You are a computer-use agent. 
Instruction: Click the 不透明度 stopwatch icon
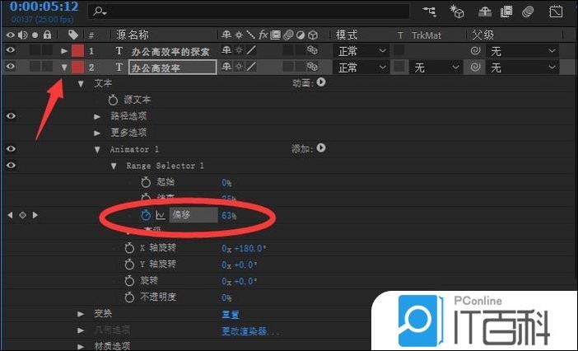click(129, 297)
